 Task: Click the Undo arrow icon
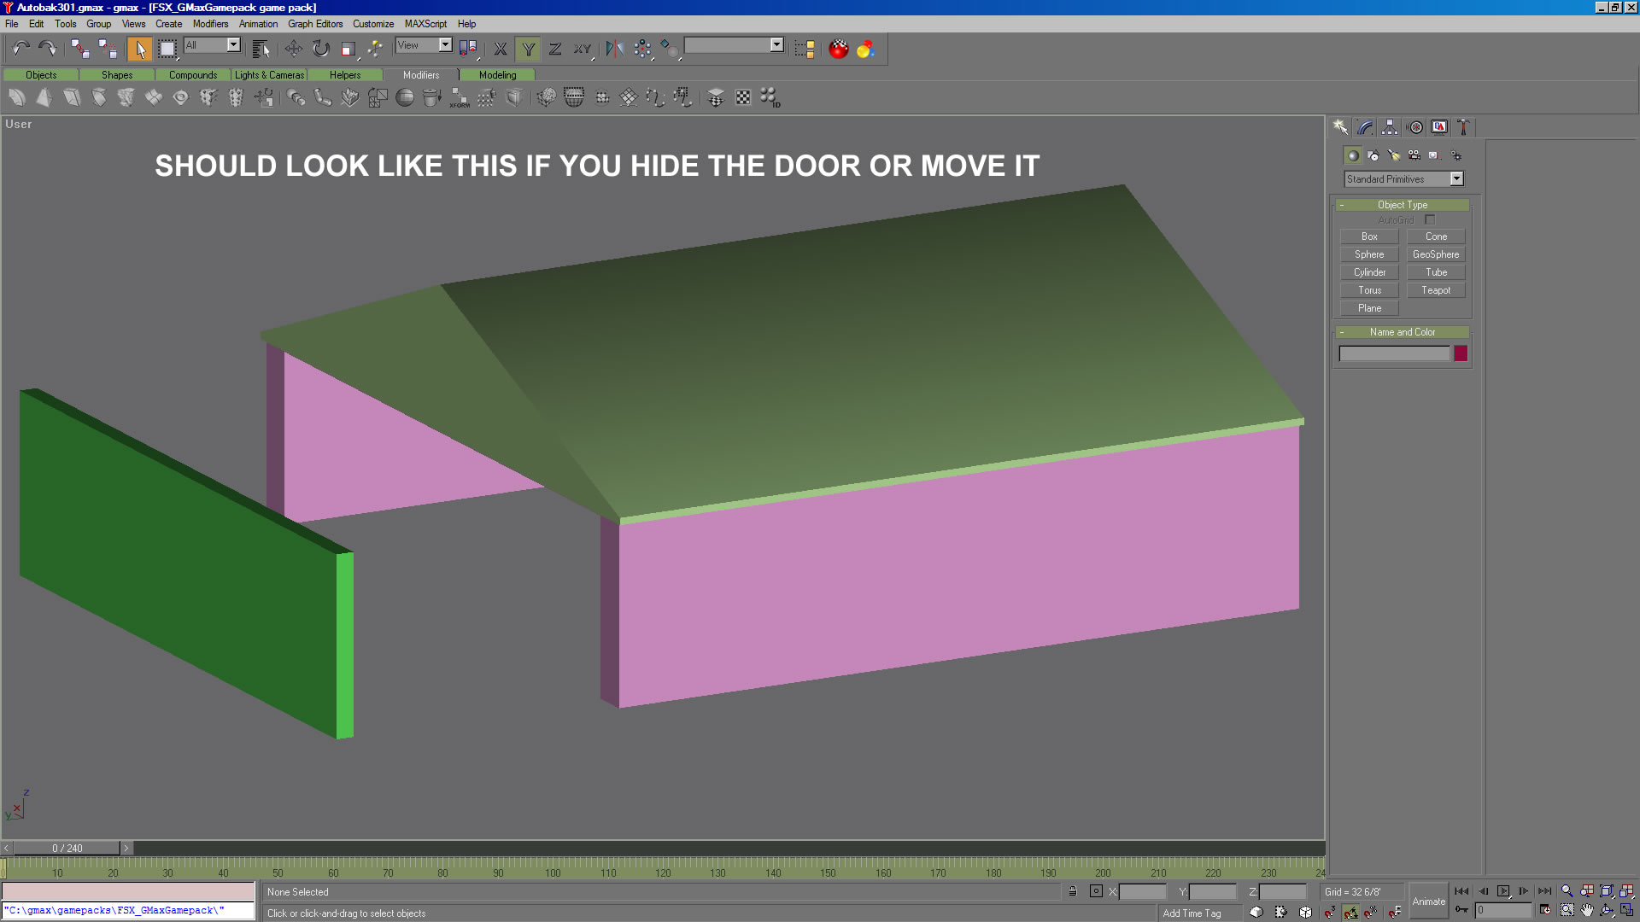coord(20,49)
